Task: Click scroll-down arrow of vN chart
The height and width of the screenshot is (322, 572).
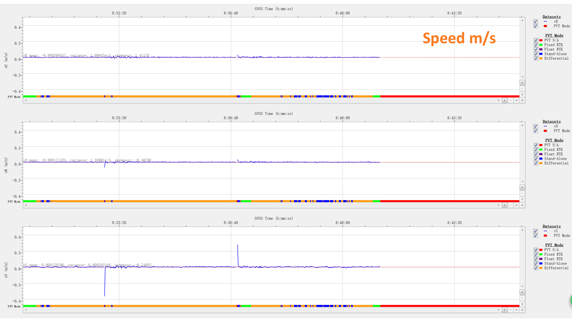Action: (522, 182)
